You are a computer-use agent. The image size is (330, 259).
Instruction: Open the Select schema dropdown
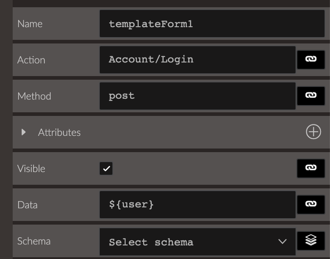(198, 242)
